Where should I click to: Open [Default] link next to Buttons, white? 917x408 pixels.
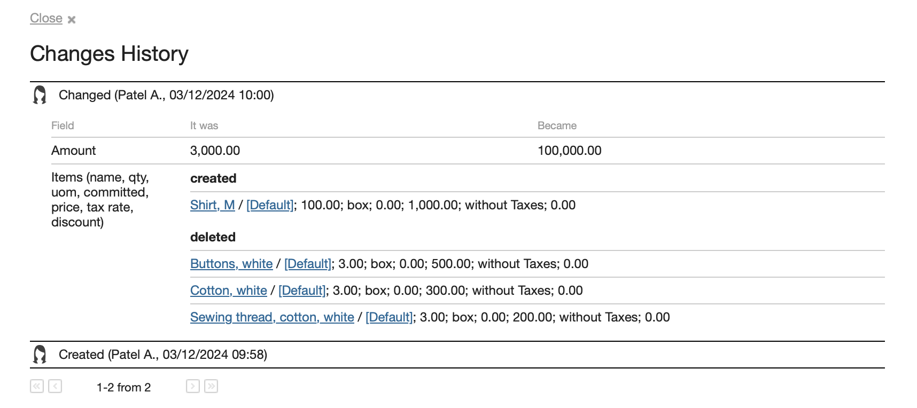pos(308,264)
